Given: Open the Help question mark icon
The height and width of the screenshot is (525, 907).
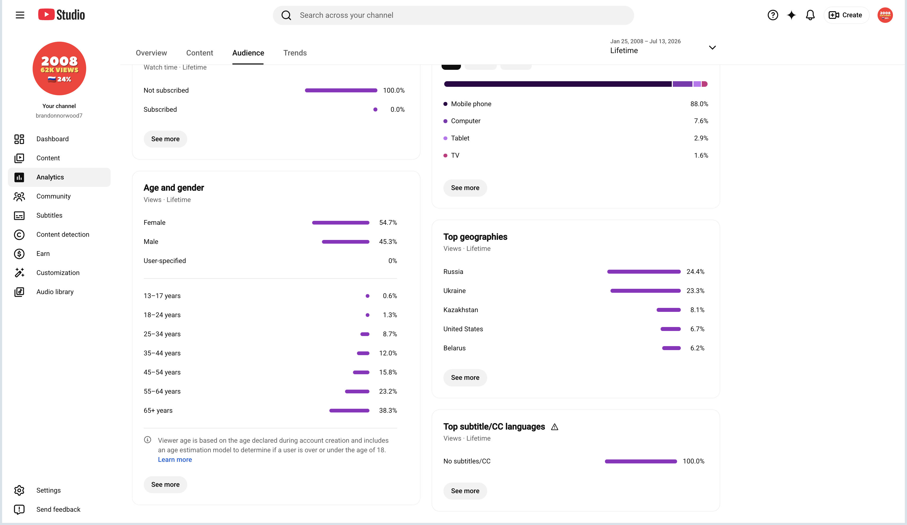Looking at the screenshot, I should point(772,15).
